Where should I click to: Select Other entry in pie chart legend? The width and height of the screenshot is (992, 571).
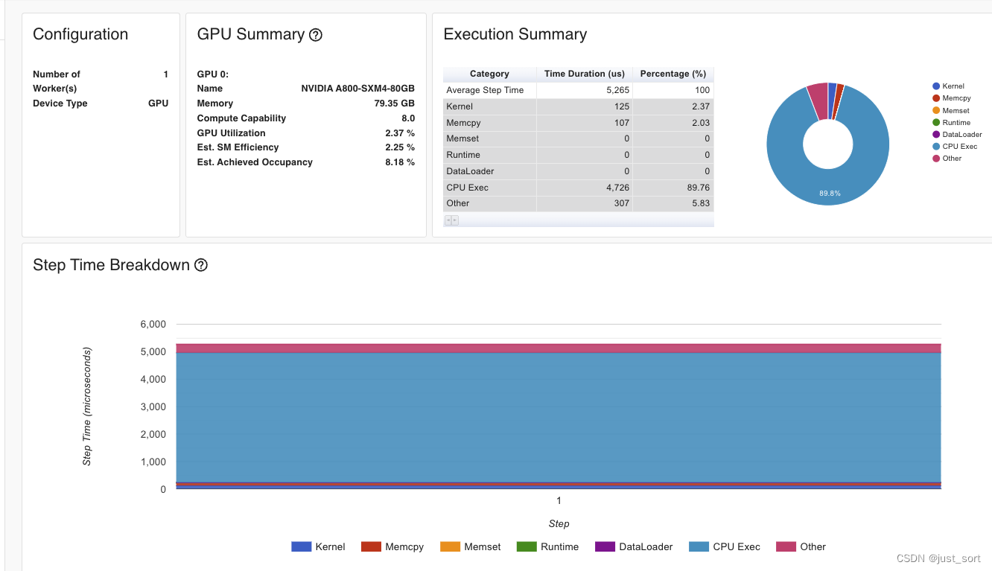pos(947,158)
